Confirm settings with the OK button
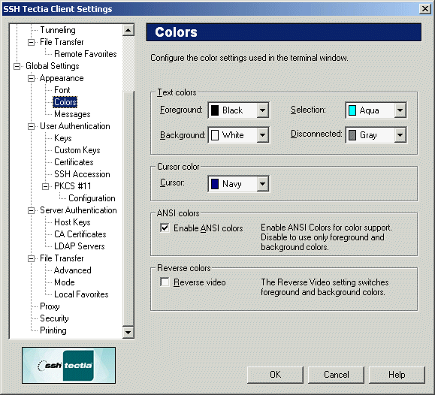Viewport: 435px width, 395px height. [x=275, y=375]
